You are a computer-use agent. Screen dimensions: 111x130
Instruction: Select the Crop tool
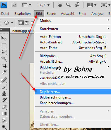tap(4, 65)
